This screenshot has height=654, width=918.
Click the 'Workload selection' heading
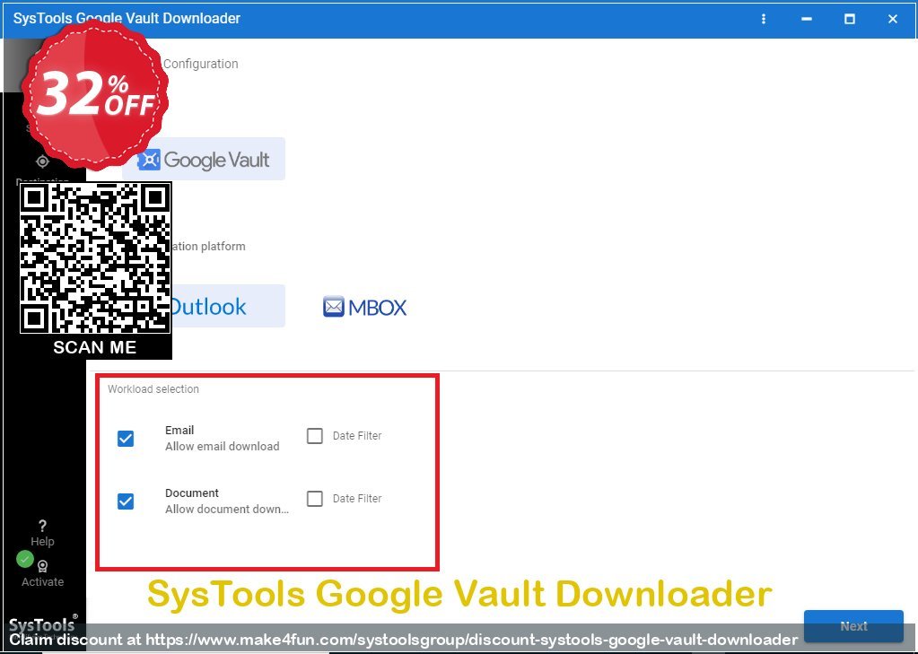[x=153, y=388]
